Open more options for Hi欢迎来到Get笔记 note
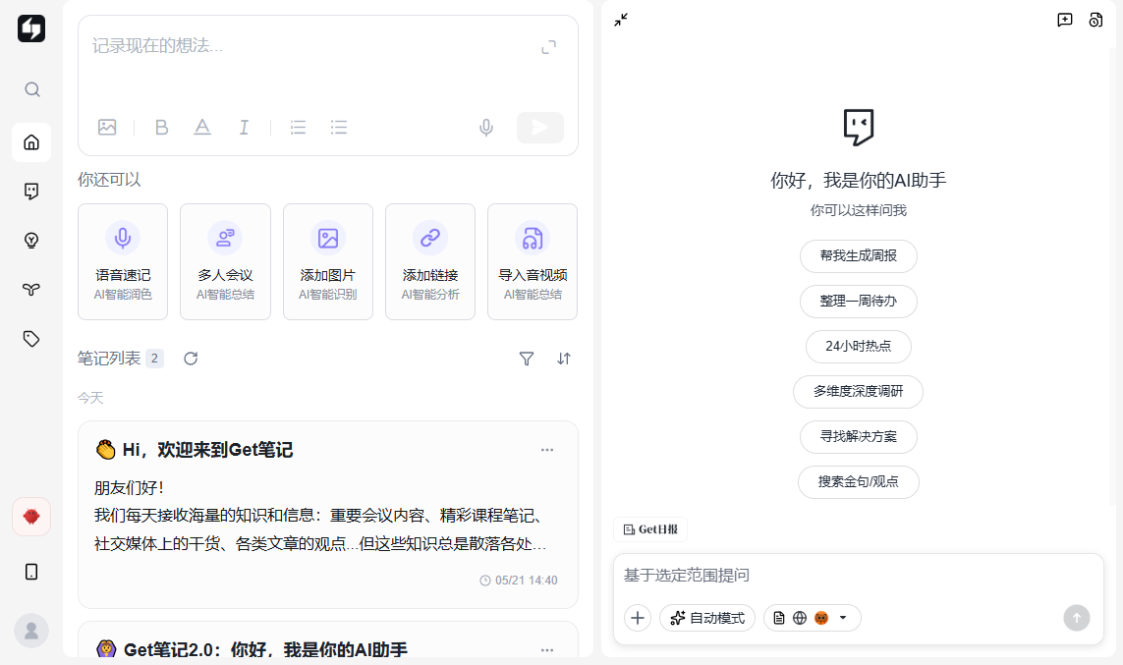The width and height of the screenshot is (1123, 665). coord(547,450)
